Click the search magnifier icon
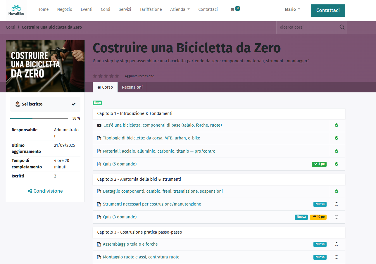The width and height of the screenshot is (376, 264). [342, 27]
